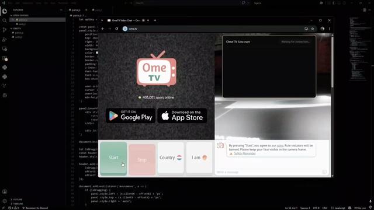This screenshot has height=210, width=374.
Task: Open the Source Control view icon
Action: point(5,30)
